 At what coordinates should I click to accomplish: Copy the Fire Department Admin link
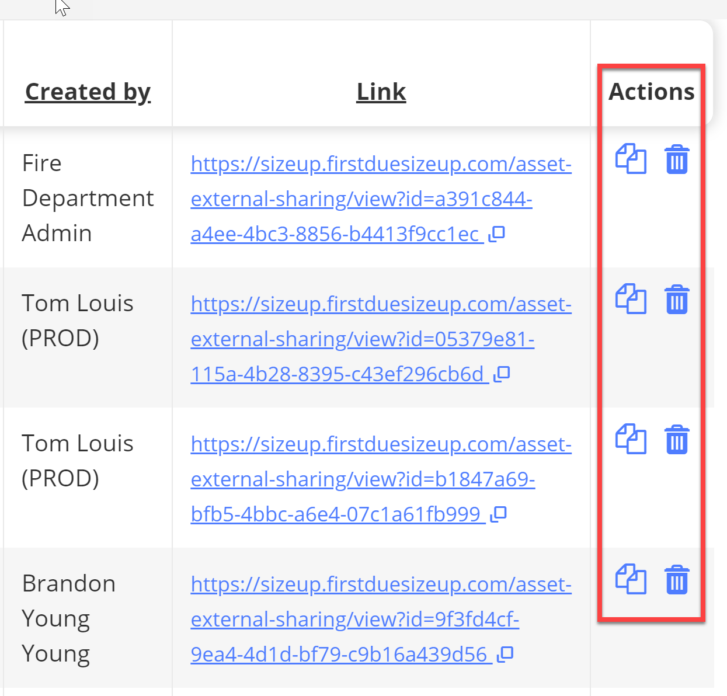(x=631, y=159)
